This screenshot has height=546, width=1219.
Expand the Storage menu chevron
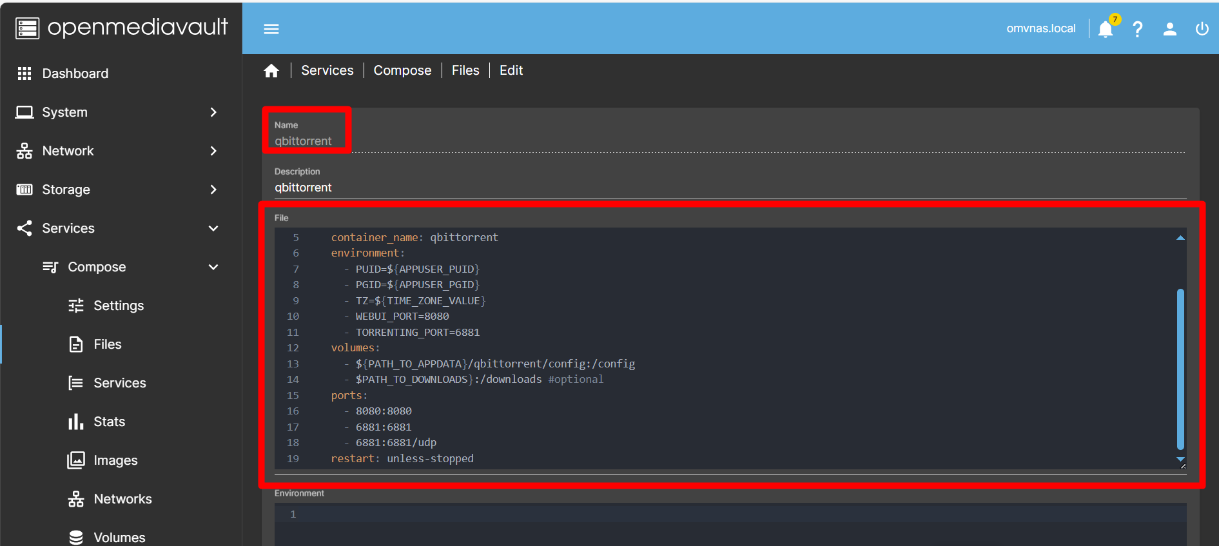pyautogui.click(x=213, y=190)
